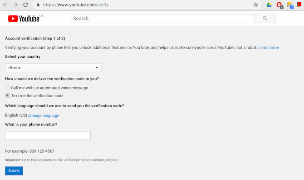Bookmark this page with the star icon
The image size is (304, 180).
point(256,5)
